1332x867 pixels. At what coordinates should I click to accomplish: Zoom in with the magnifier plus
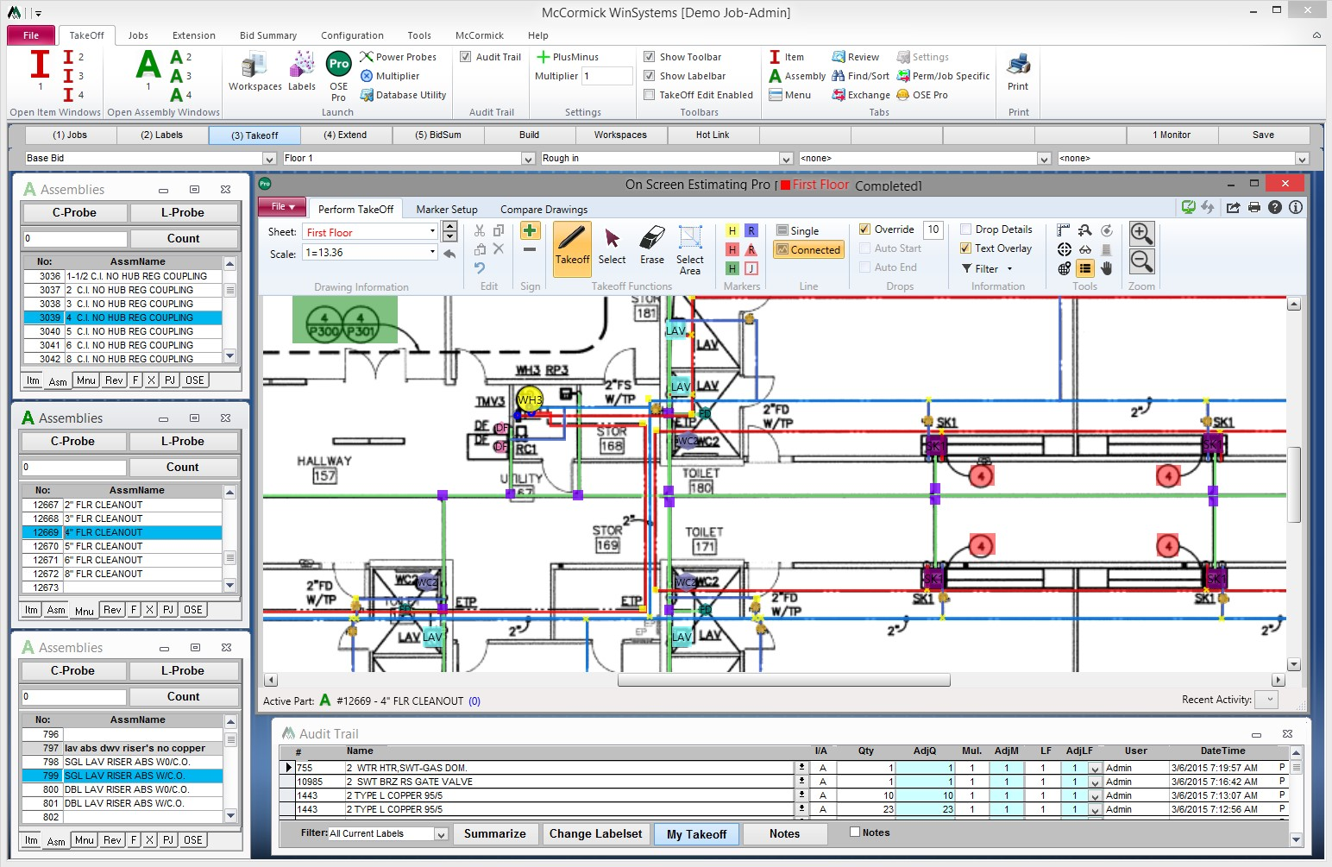pos(1141,233)
